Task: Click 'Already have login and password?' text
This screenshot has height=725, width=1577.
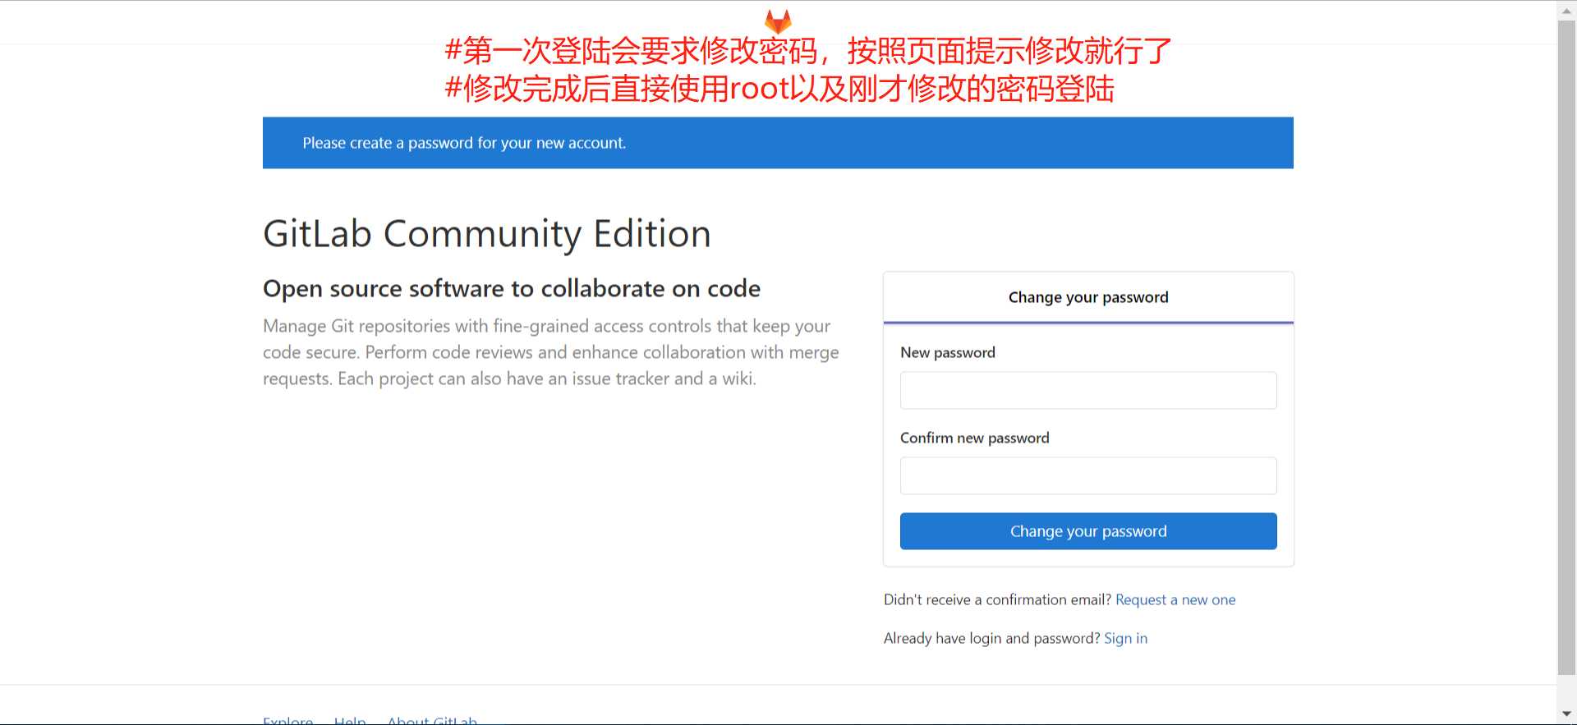Action: point(991,639)
